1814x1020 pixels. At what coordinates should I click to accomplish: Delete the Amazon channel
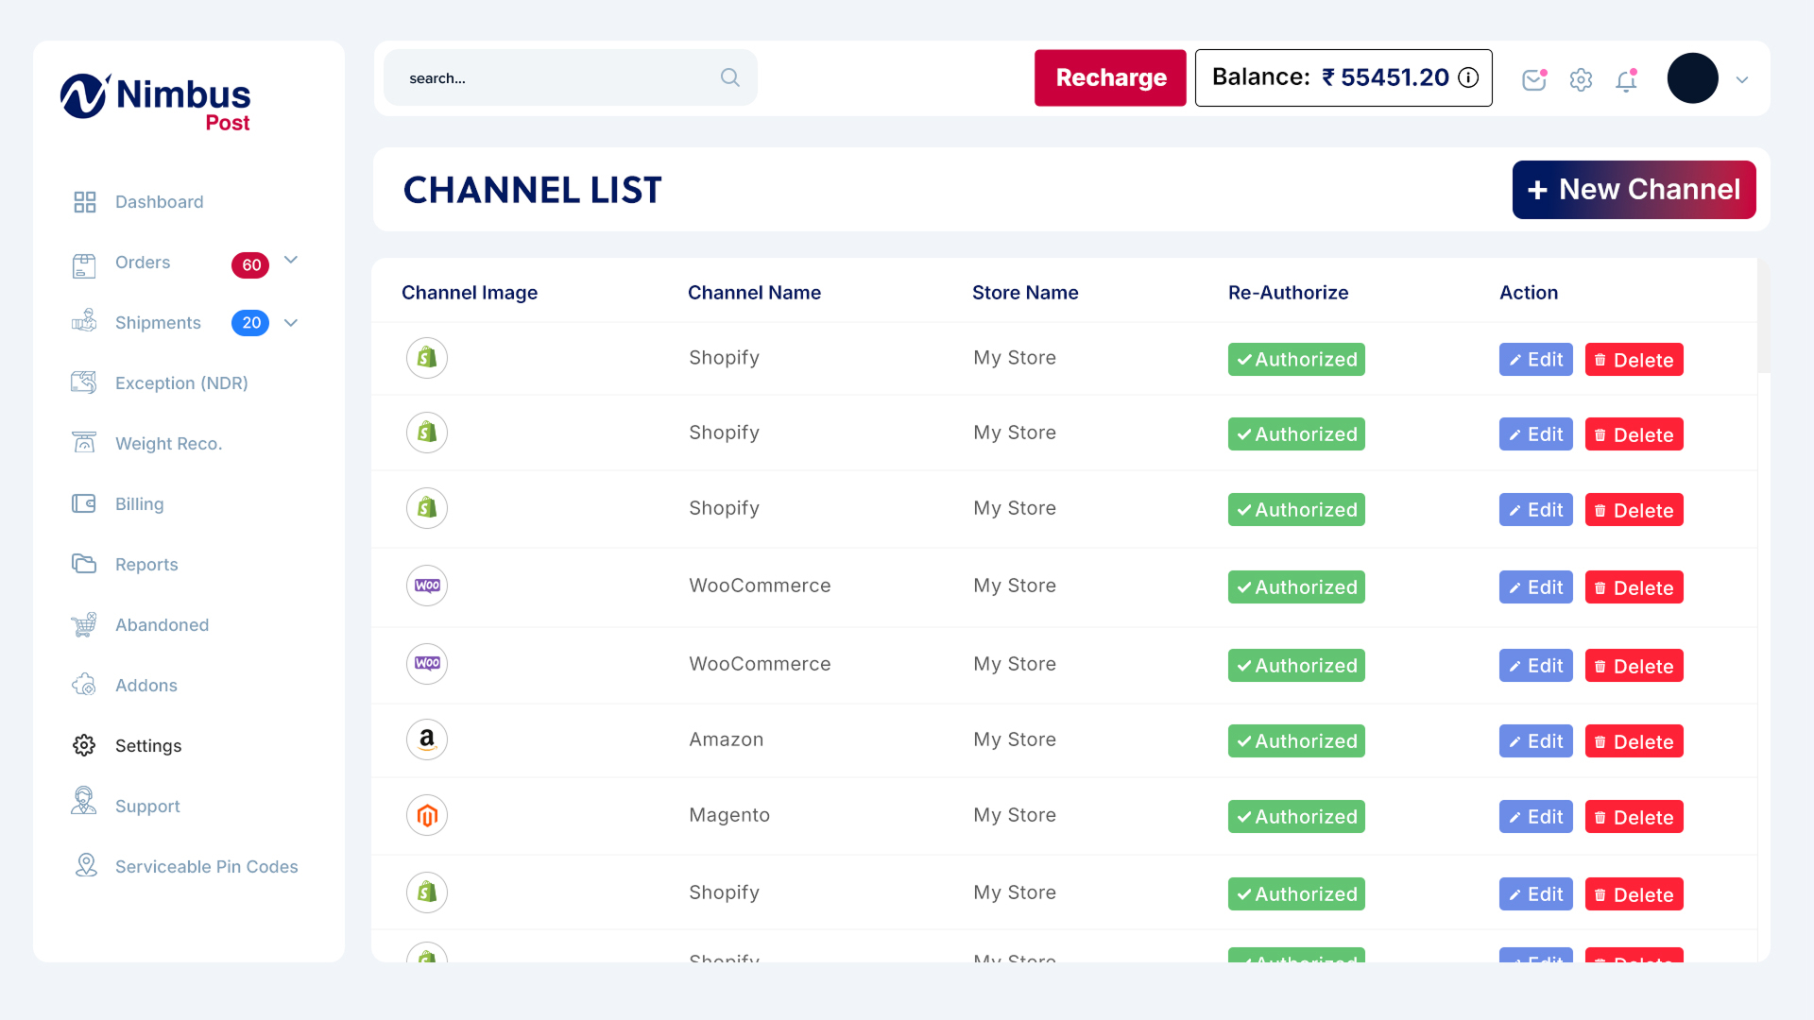tap(1634, 741)
